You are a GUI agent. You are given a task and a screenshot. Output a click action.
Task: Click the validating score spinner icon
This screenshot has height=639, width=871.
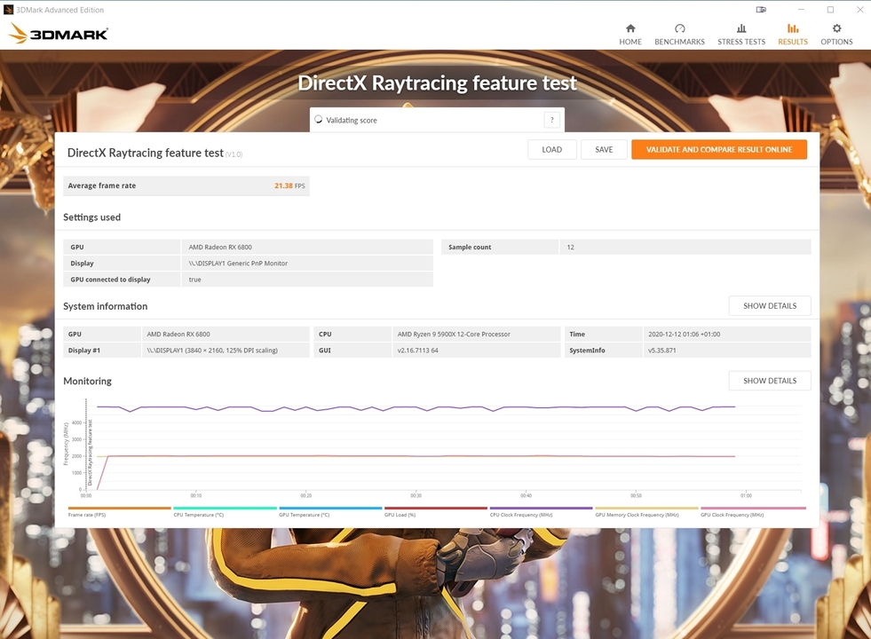(x=318, y=119)
